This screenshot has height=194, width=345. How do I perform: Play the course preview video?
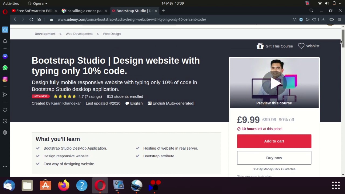[274, 83]
